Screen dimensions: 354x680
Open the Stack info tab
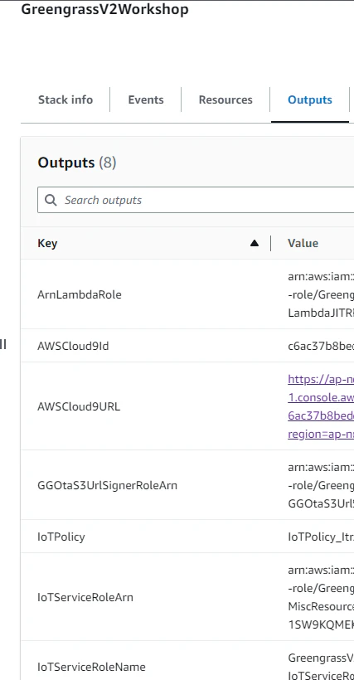coord(65,100)
